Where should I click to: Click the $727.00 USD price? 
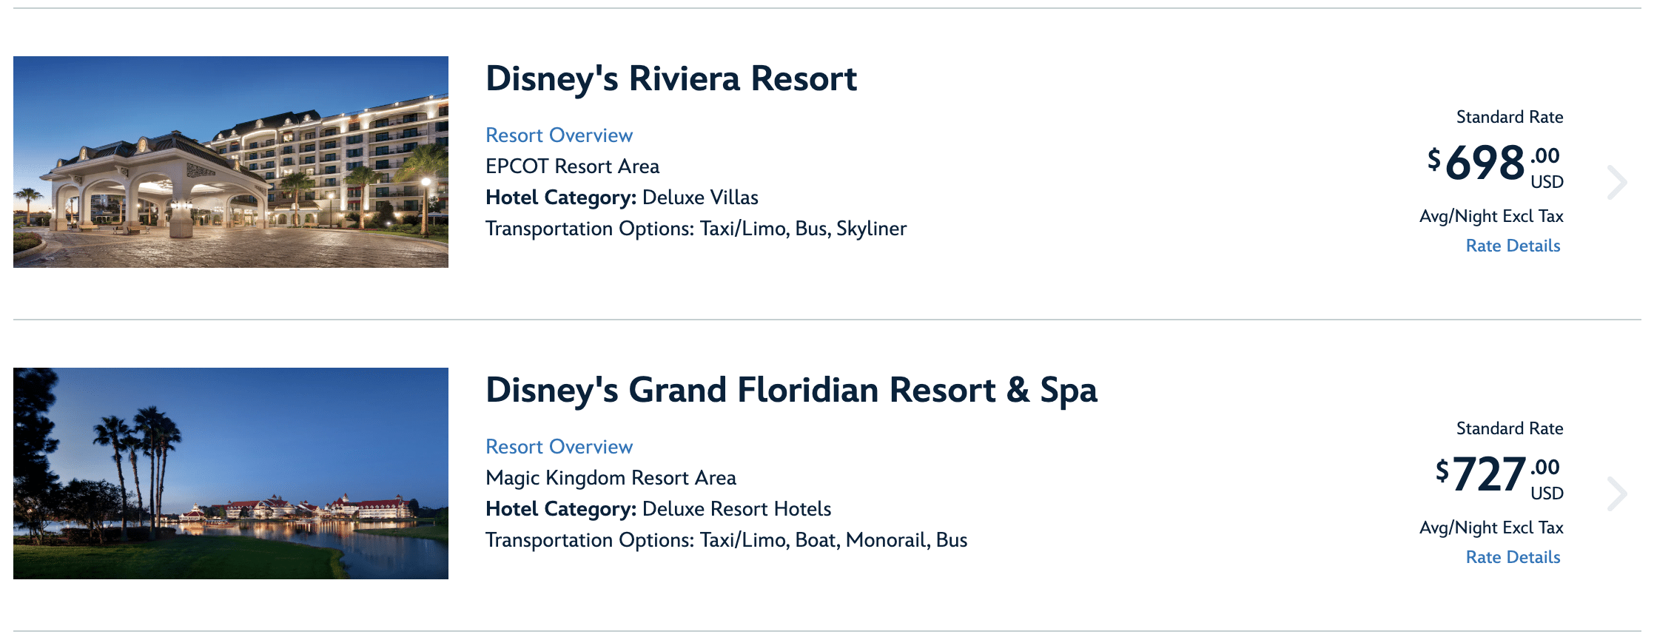[1498, 475]
